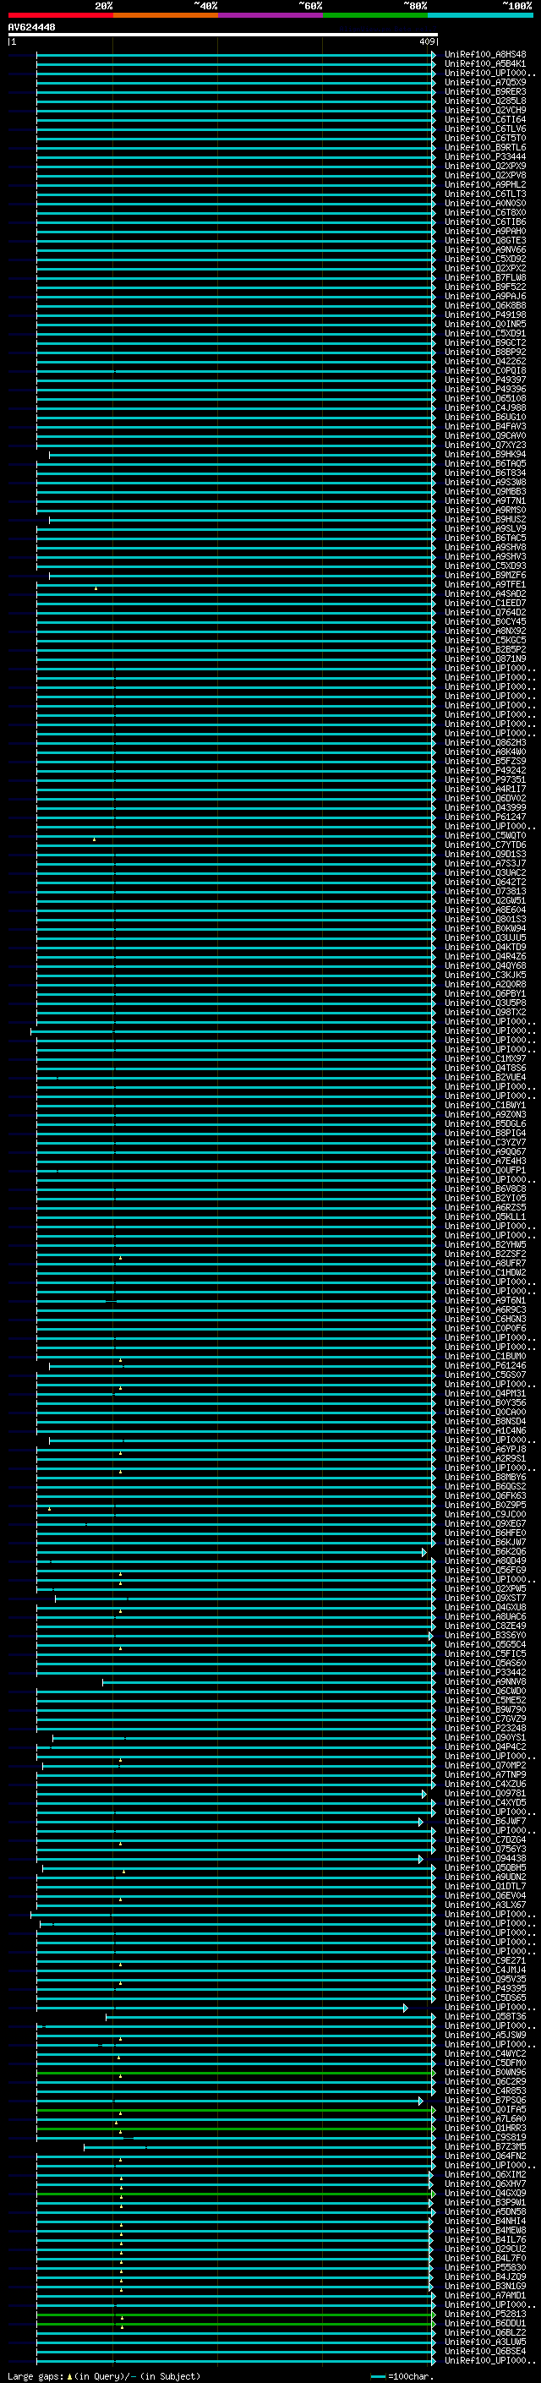
Task: Click hit label UniRef100_Q871N9
Action: pos(485,659)
